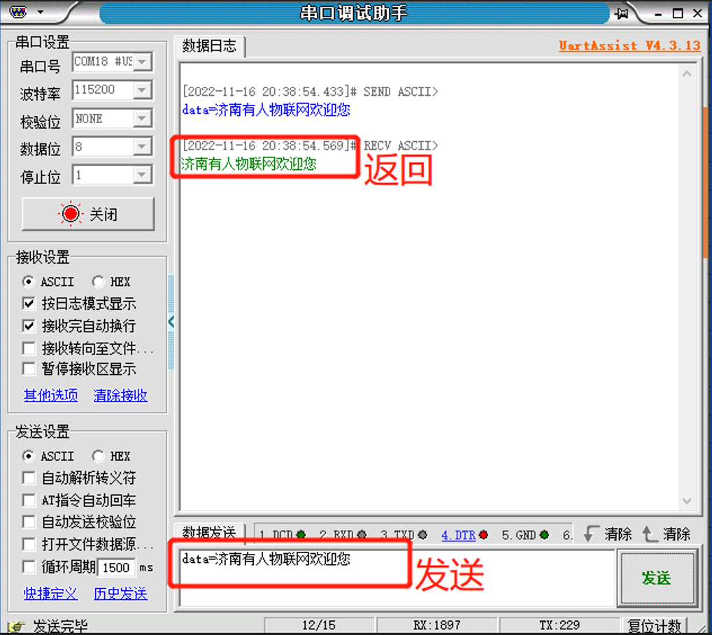
Task: Toggle the 4.DTR signal link
Action: 459,535
